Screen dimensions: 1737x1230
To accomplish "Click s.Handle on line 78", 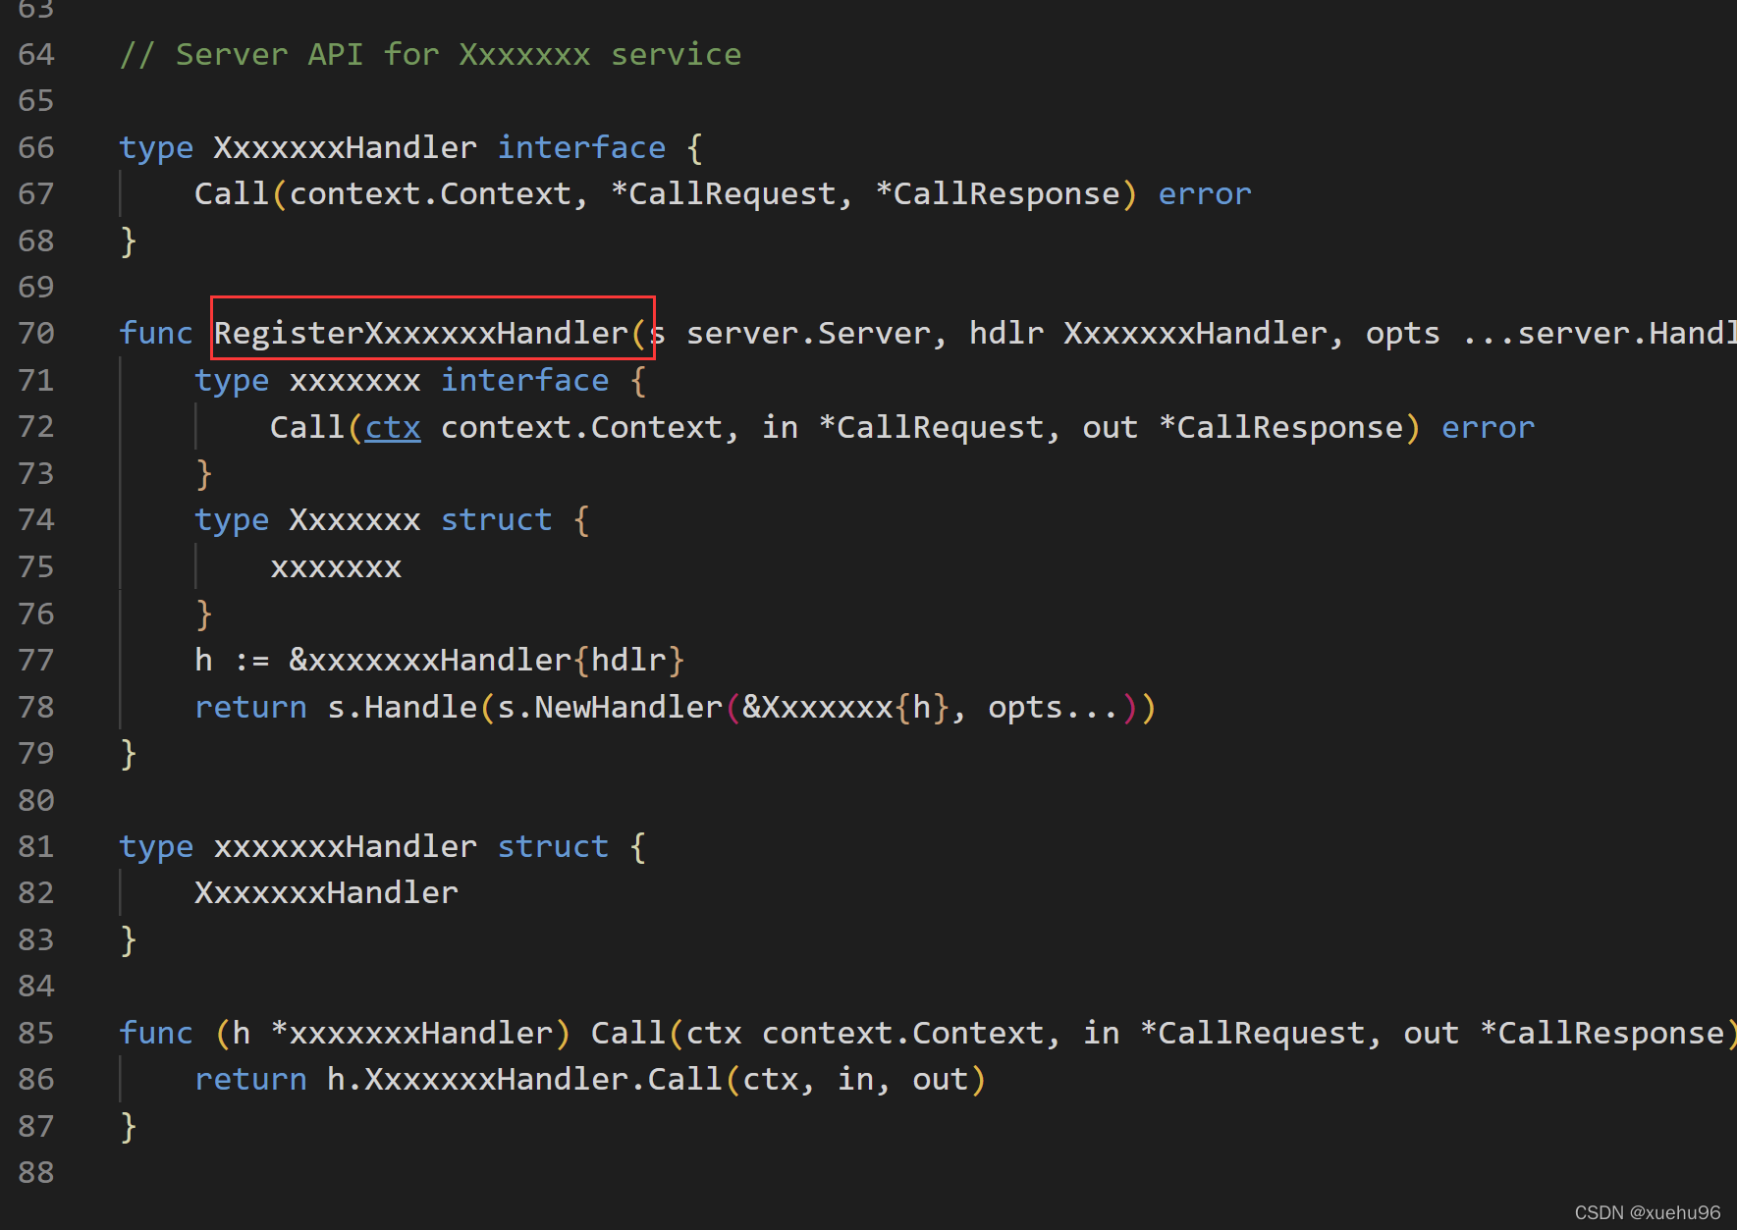I will tap(402, 707).
